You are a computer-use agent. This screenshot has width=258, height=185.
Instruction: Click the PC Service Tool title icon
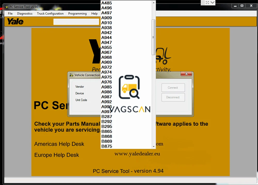[7, 7]
